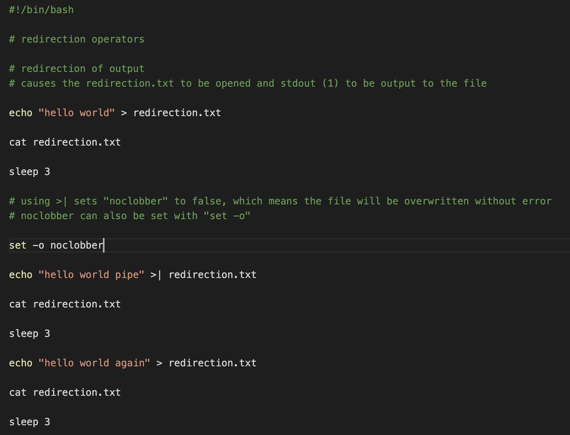This screenshot has height=435, width=570.
Task: Click the "hello world again" string
Action: pos(94,363)
